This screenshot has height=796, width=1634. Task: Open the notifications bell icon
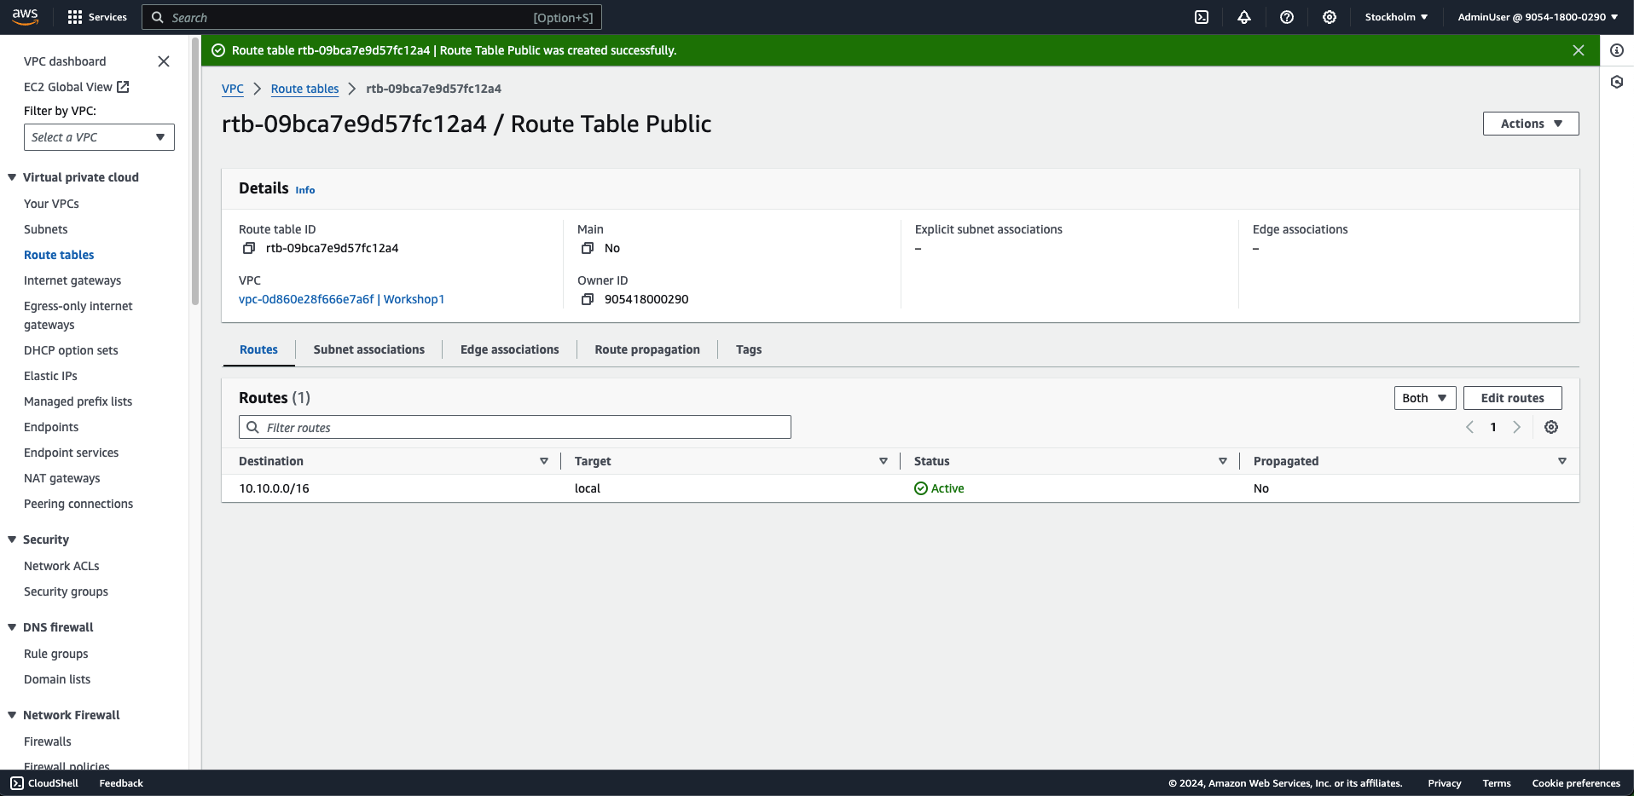click(x=1244, y=17)
